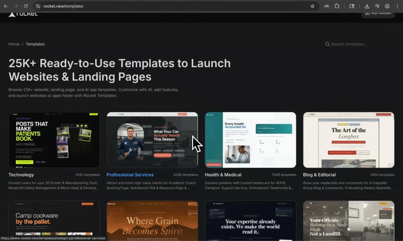
Task: Open the Blog & Editorial category title
Action: [319, 175]
